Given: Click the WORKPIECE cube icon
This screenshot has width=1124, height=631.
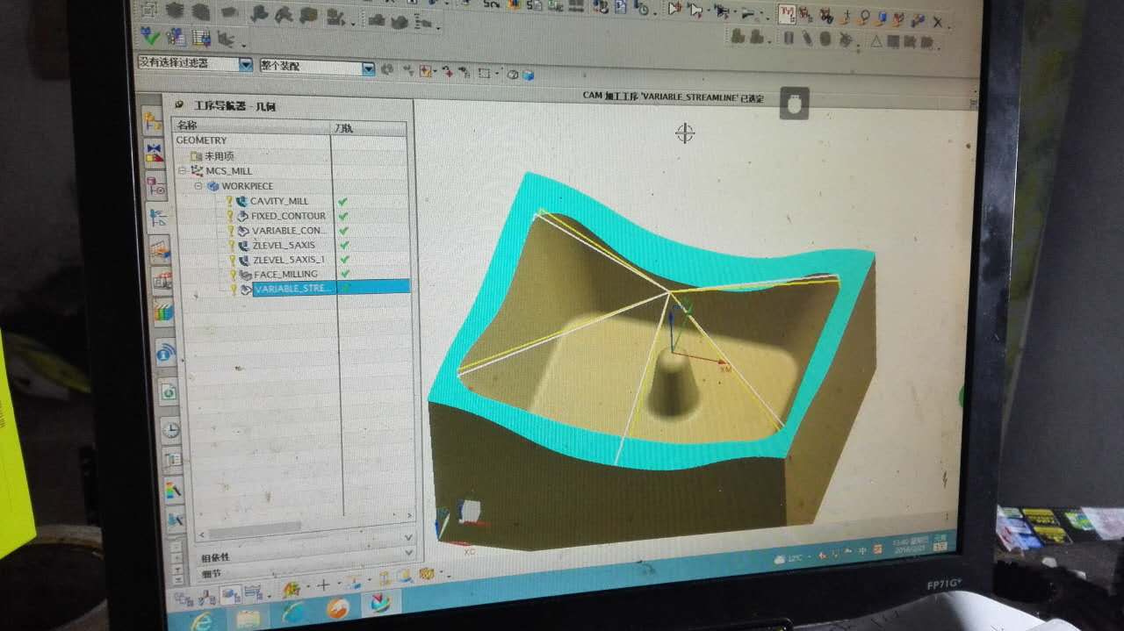Looking at the screenshot, I should (213, 186).
